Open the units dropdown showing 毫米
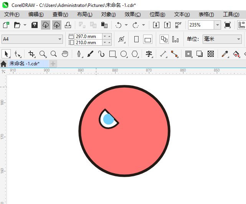The height and width of the screenshot is (204, 246). tap(238, 39)
